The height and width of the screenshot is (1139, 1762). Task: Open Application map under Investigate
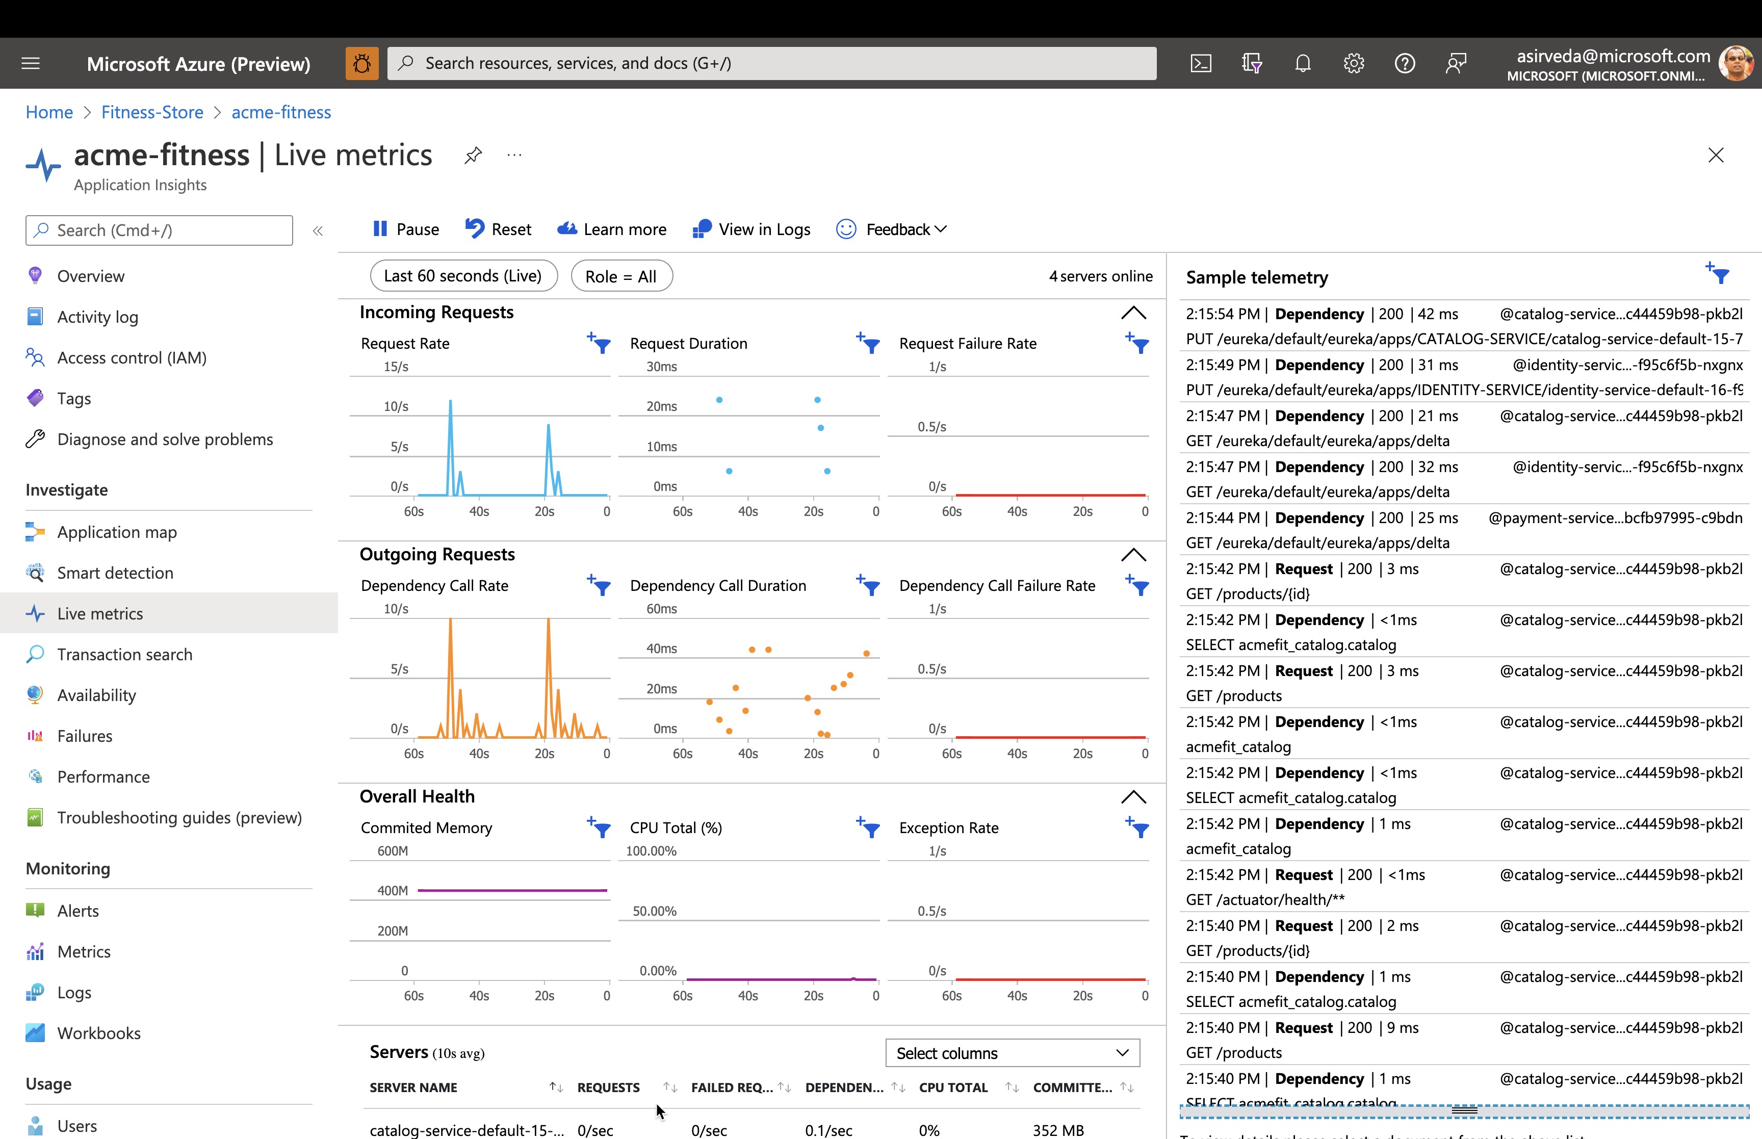[x=117, y=532]
